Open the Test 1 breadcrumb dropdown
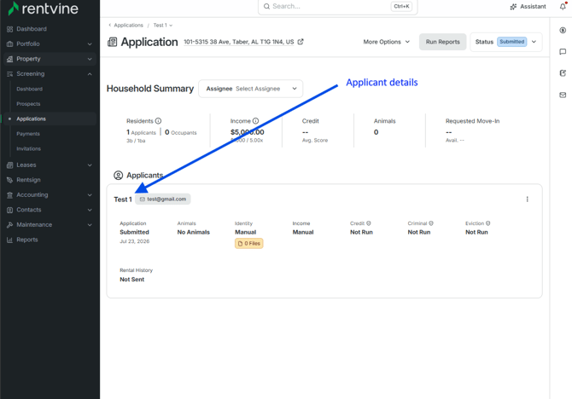The height and width of the screenshot is (399, 572). coord(163,25)
